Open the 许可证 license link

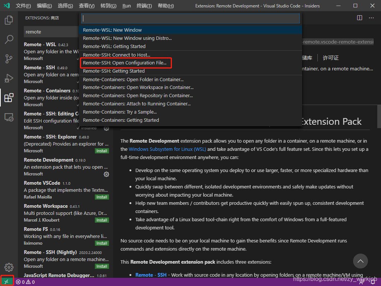tap(330, 58)
